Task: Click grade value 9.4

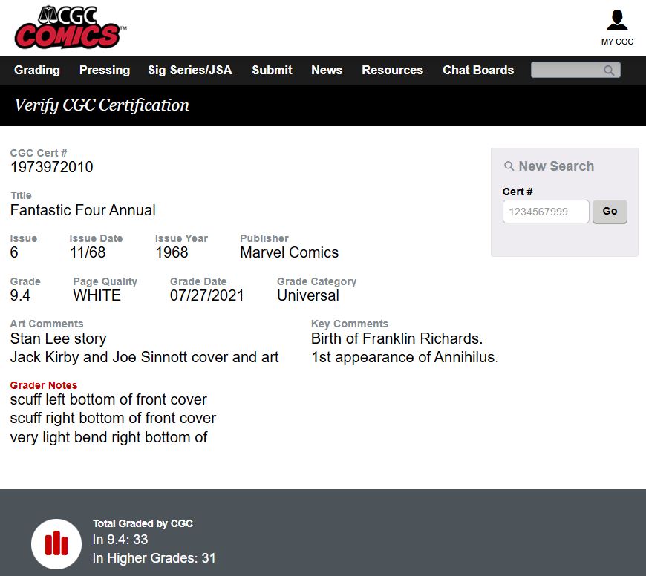Action: click(x=20, y=295)
